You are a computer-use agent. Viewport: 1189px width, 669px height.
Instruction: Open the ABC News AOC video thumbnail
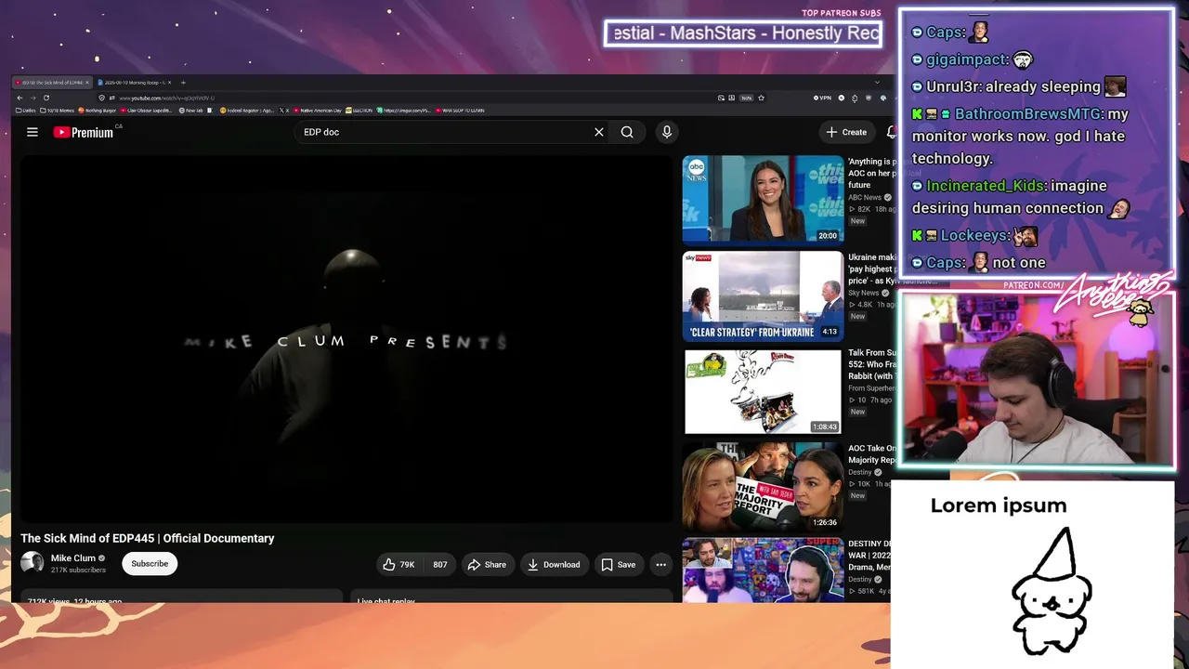point(763,199)
